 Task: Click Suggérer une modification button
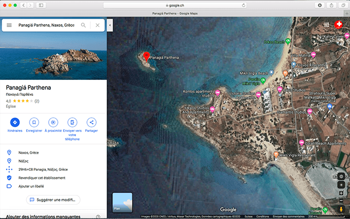pos(49,200)
